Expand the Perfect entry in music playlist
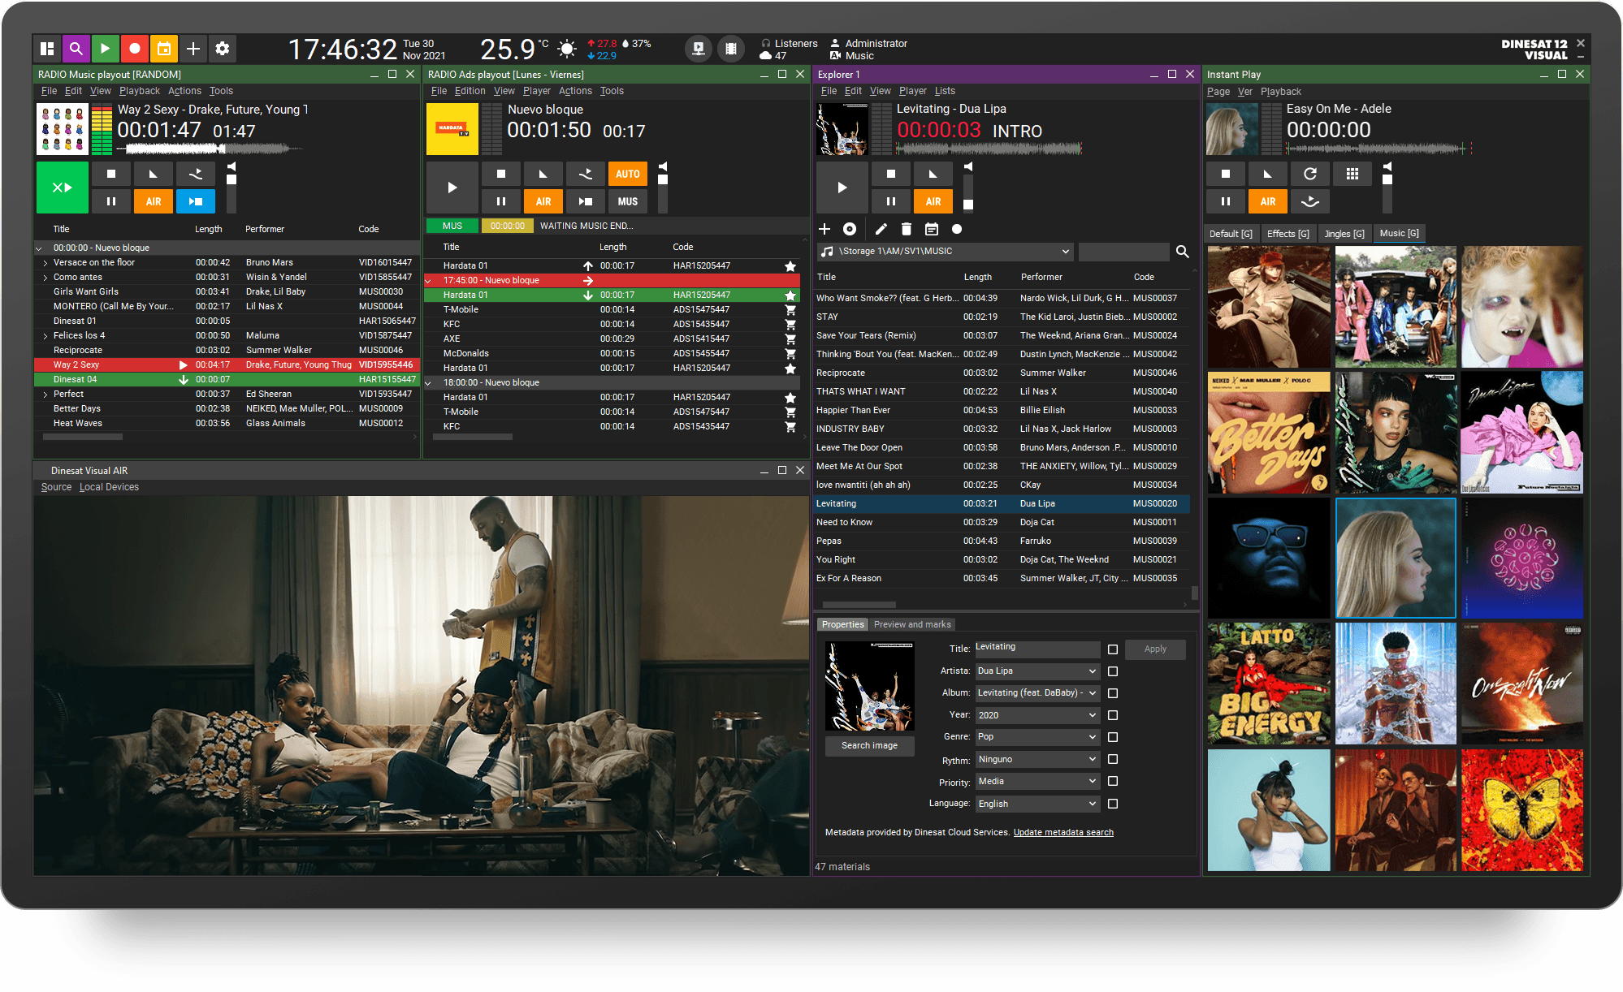1623x992 pixels. click(45, 394)
